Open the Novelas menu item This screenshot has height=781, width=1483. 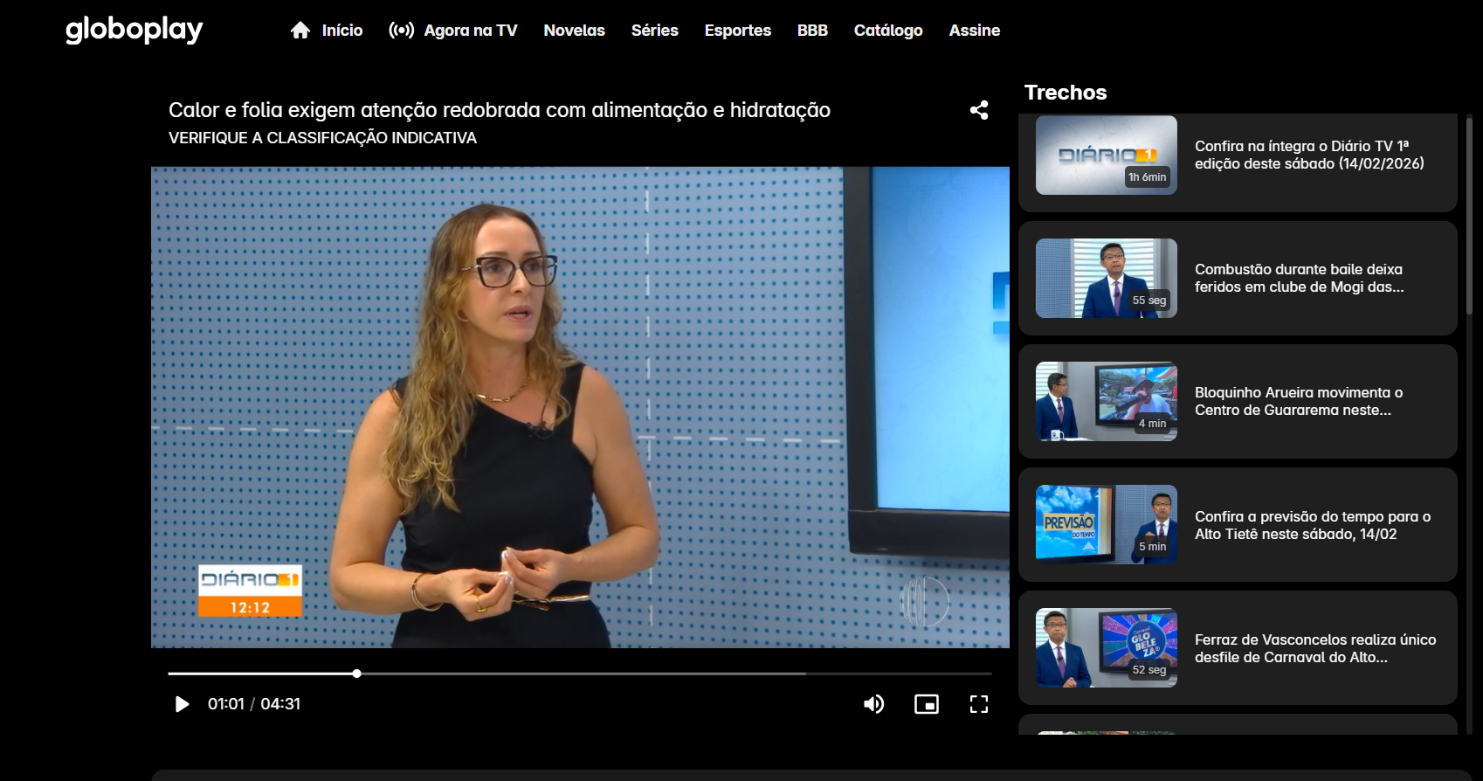574,31
